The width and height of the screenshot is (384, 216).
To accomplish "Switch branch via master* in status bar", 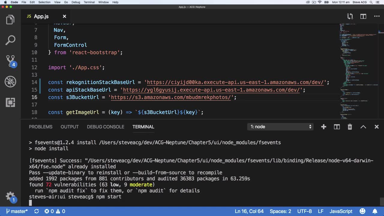I will (17, 211).
